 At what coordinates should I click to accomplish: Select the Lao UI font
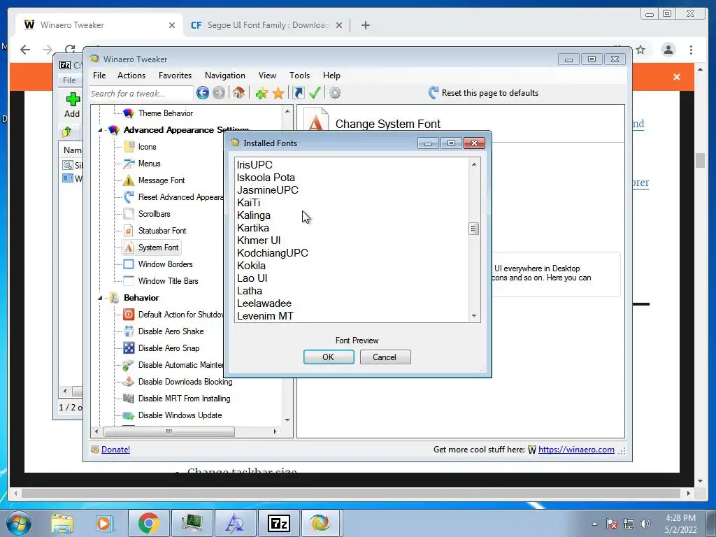pyautogui.click(x=352, y=278)
